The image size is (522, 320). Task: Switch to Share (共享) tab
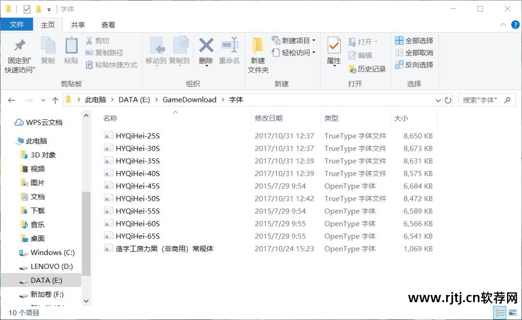78,25
